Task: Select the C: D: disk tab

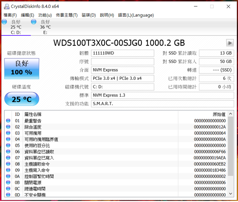Action: (16, 27)
